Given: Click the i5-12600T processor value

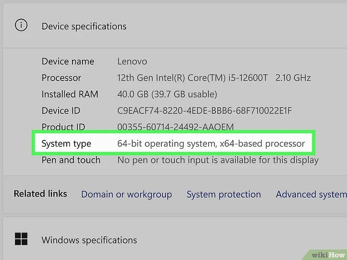Looking at the screenshot, I should [214, 78].
